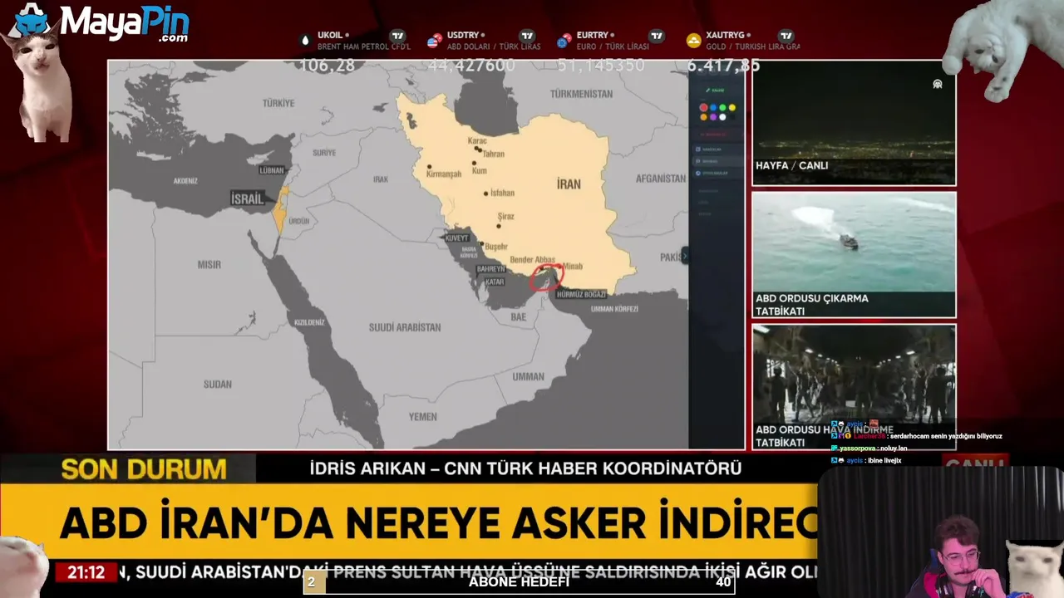Open ABD Ordusu Çıkarma Tatbikatı feed
The width and height of the screenshot is (1064, 598).
(x=854, y=255)
